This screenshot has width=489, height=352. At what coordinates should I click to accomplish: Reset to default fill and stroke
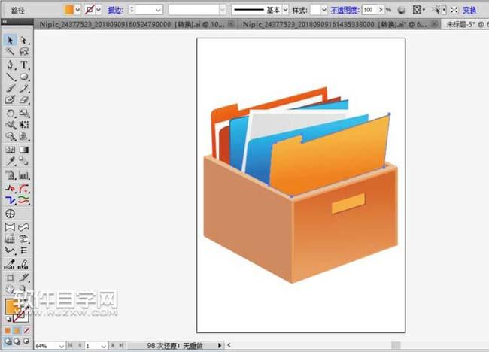8,319
